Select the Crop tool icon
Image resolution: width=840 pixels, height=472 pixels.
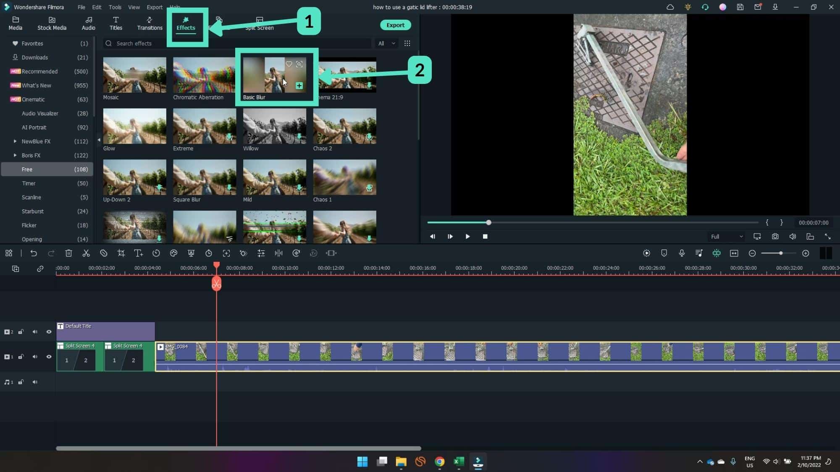click(121, 253)
